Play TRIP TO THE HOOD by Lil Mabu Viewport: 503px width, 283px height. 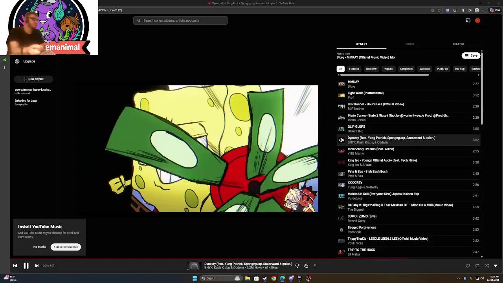click(408, 252)
